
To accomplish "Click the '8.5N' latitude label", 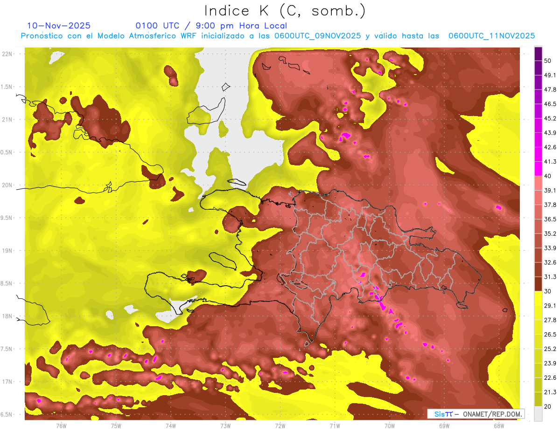I will click(x=6, y=283).
